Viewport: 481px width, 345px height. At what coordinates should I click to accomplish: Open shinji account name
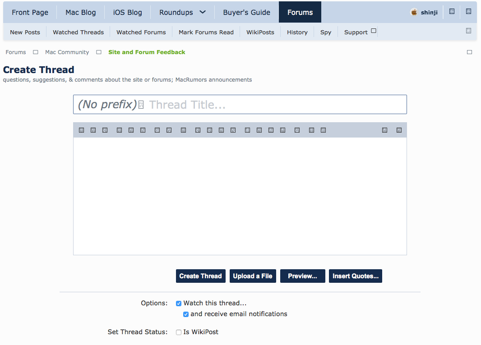[429, 13]
